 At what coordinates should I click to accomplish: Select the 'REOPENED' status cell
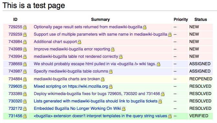pyautogui.click(x=201, y=79)
